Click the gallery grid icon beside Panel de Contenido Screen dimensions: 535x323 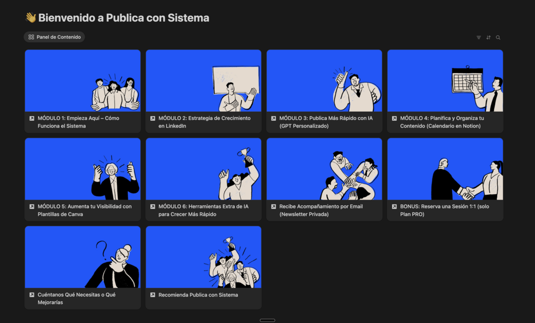tap(31, 37)
